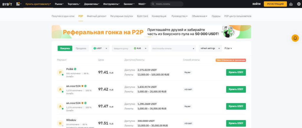Open the language globe icon

(x=299, y=4)
